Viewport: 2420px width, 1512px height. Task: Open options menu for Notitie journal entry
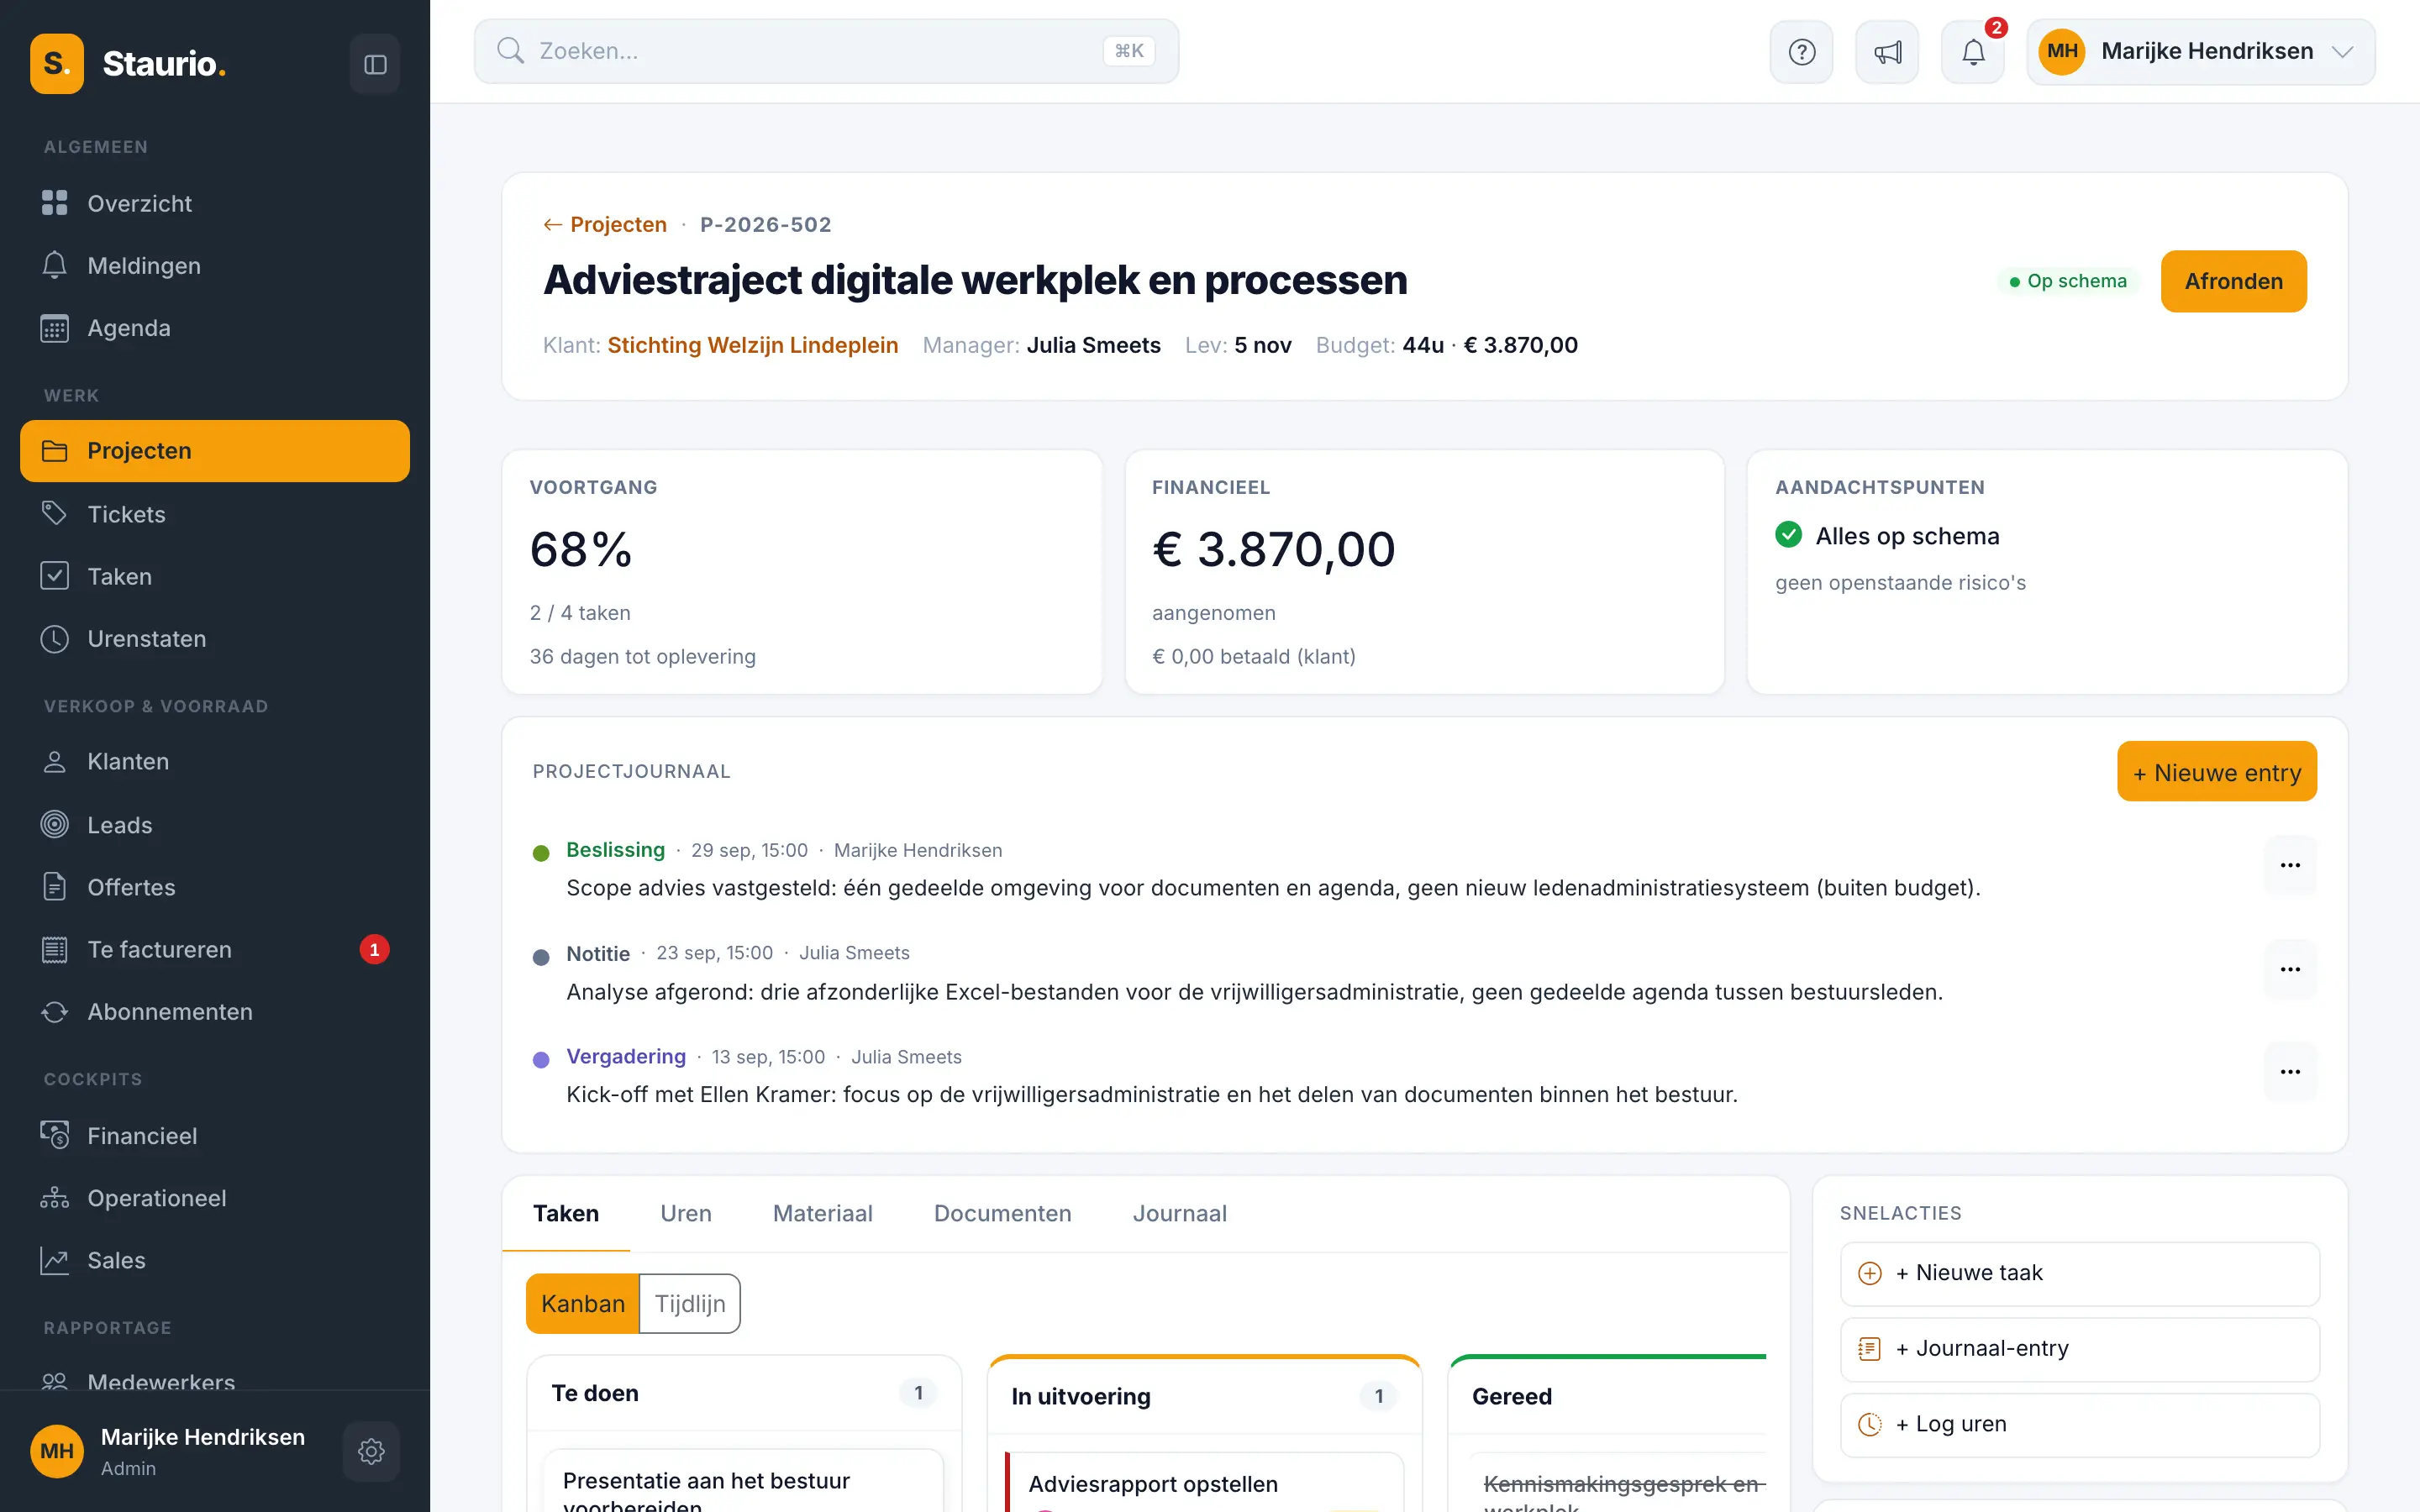coord(2290,969)
